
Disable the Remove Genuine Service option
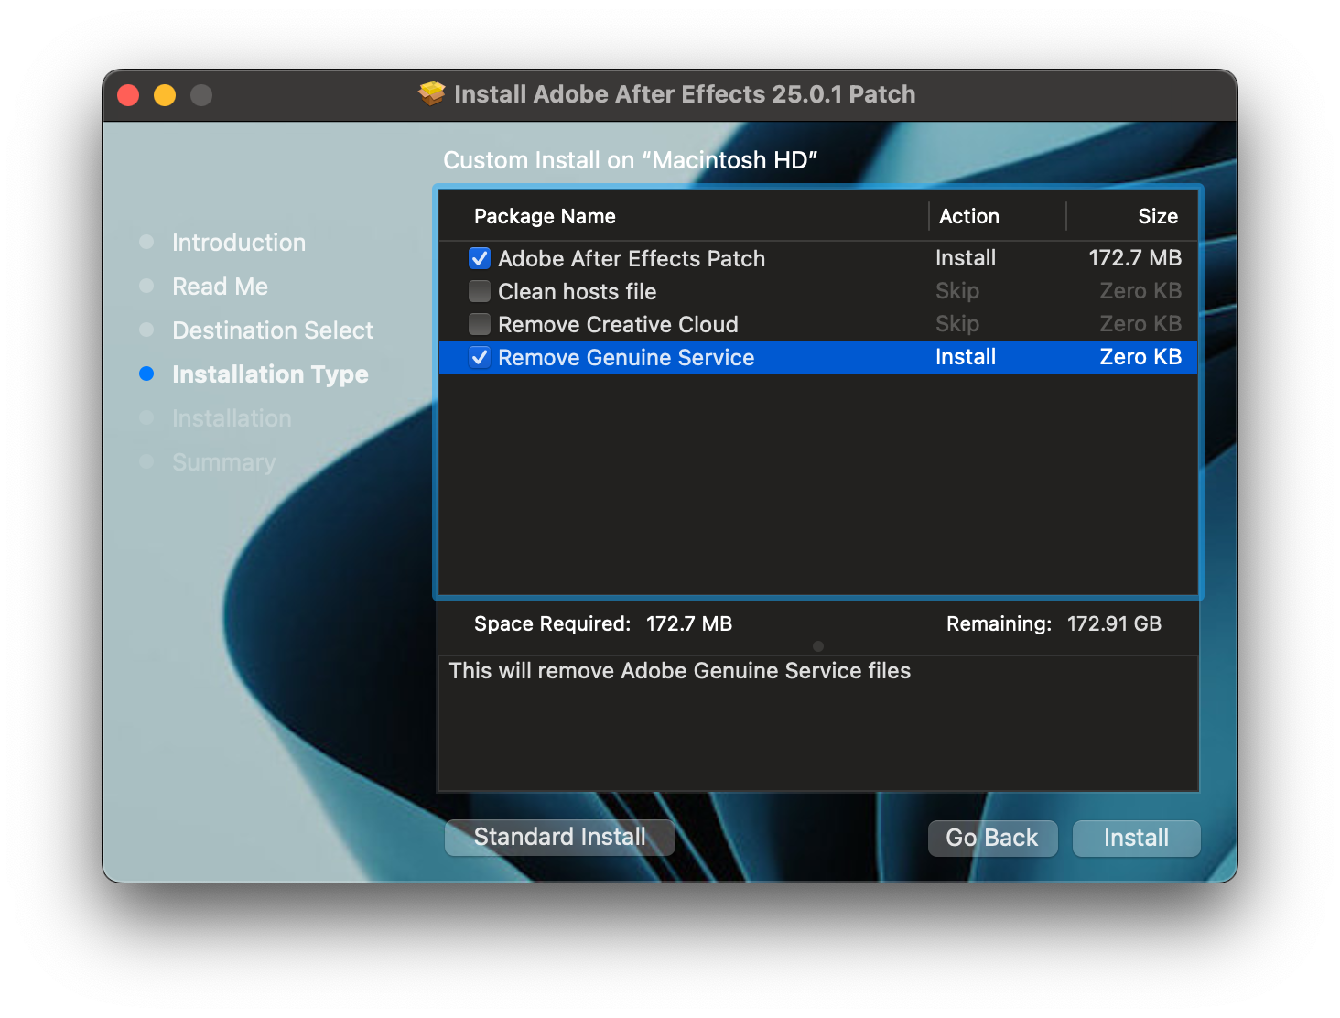(480, 357)
